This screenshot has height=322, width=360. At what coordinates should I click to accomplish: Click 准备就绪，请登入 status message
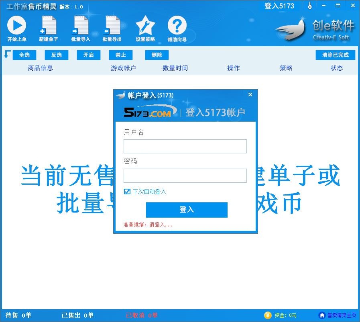pos(148,224)
